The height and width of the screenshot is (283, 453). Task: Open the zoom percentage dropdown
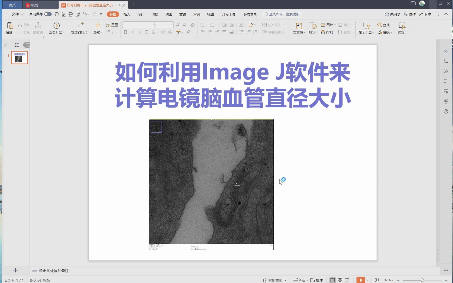(387, 280)
